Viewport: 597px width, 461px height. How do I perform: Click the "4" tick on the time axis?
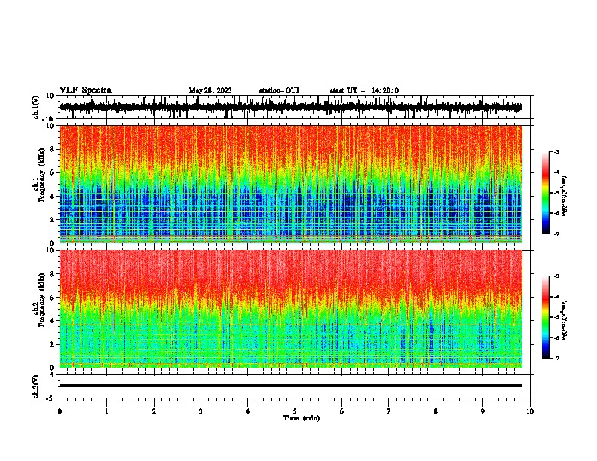248,411
